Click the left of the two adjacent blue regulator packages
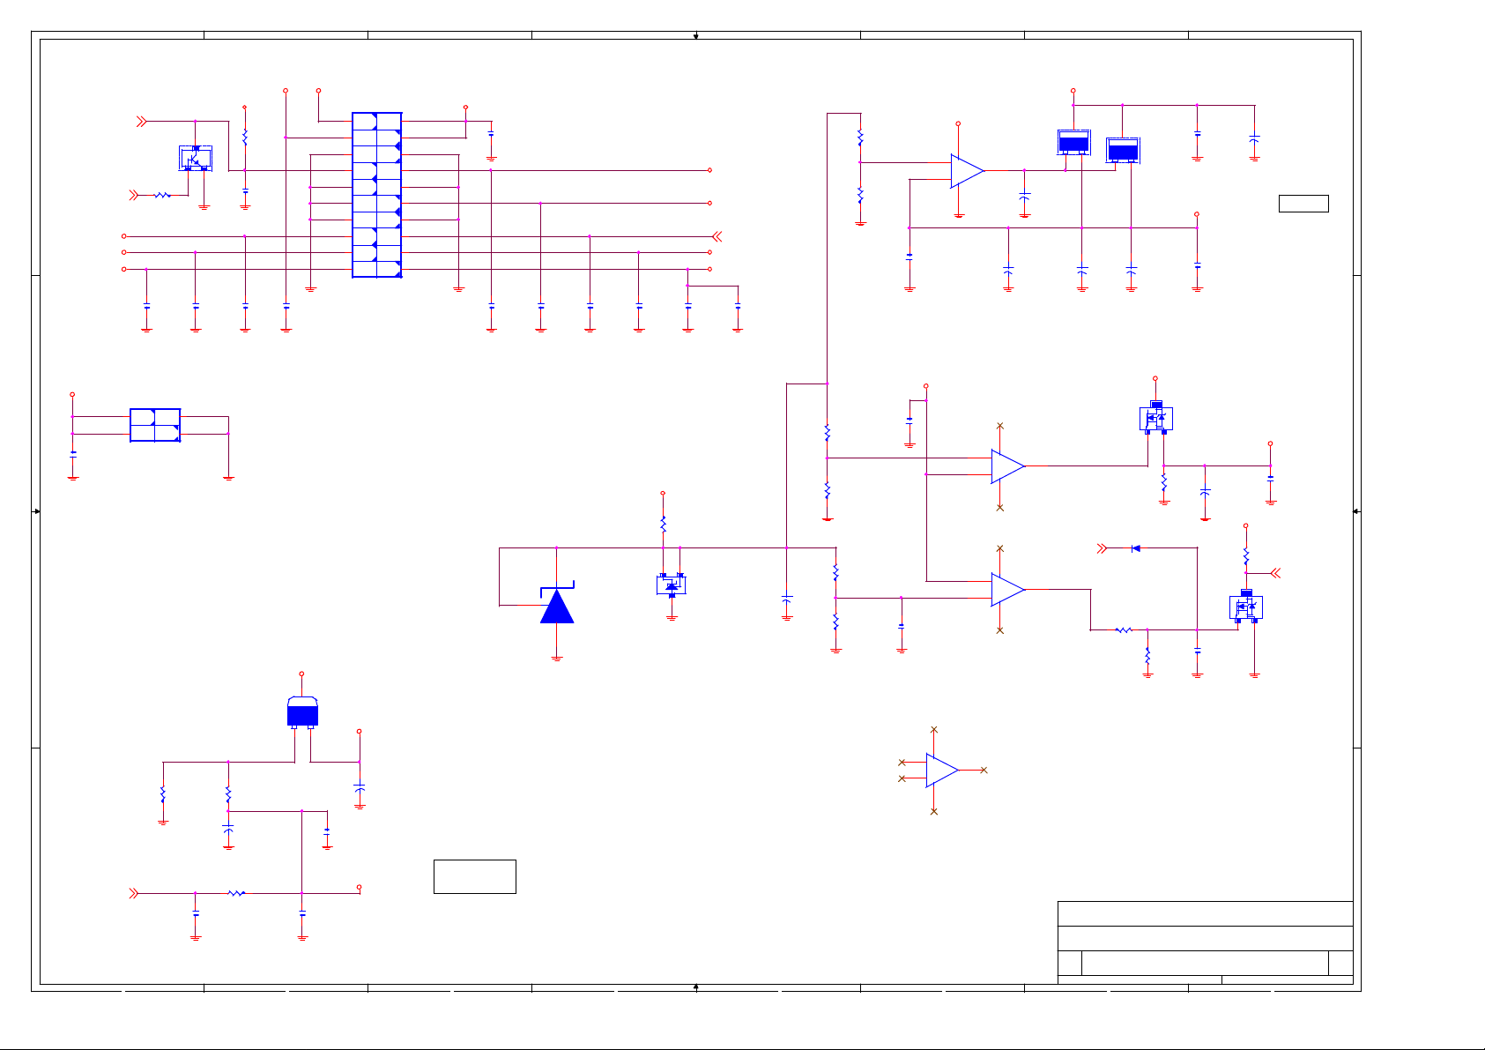 (x=1073, y=142)
